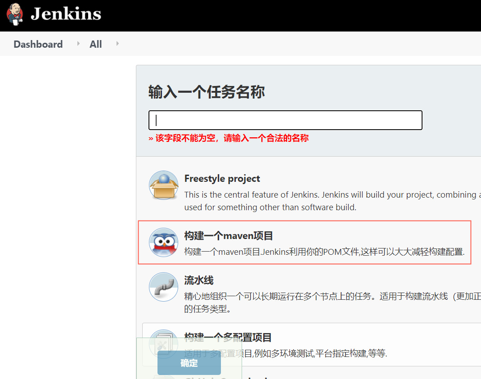
Task: Choose the 流水线 pipeline title
Action: (199, 280)
